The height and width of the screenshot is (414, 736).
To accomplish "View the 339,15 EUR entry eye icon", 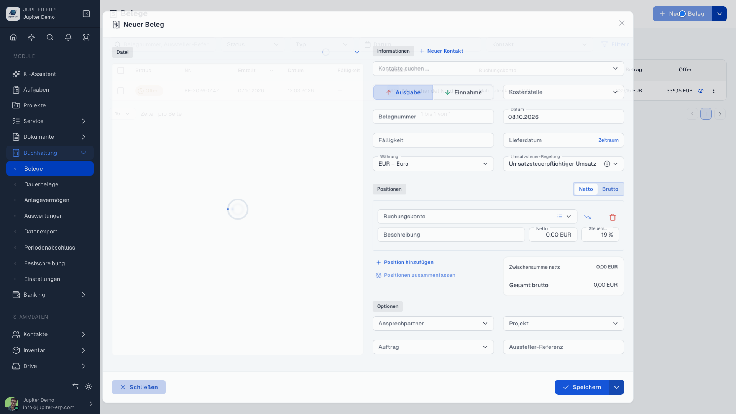I will pyautogui.click(x=701, y=91).
